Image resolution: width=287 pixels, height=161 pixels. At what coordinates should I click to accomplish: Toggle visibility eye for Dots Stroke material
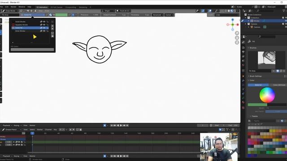click(44, 31)
